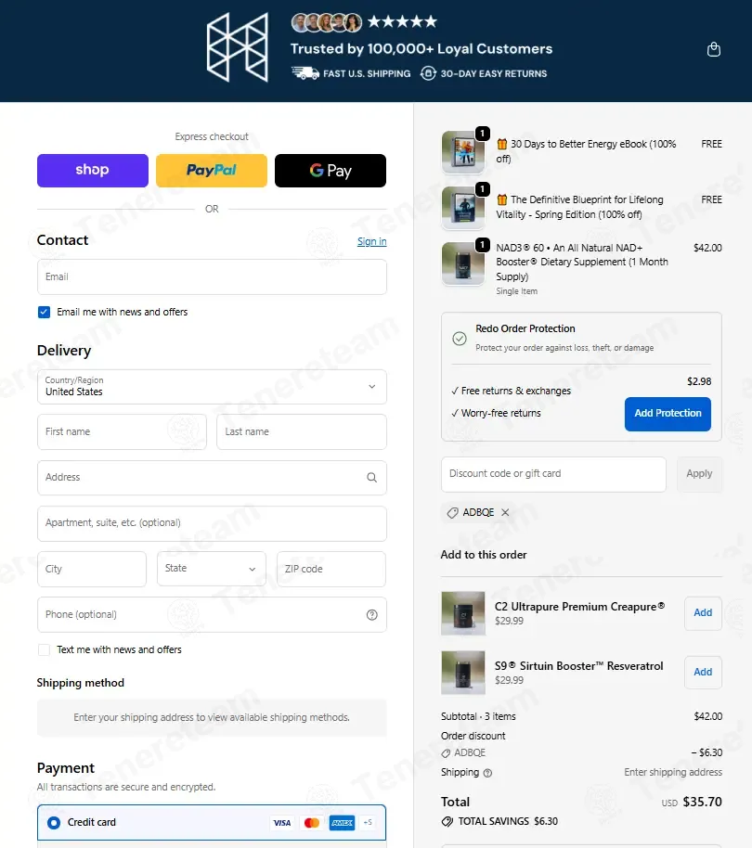752x848 pixels.
Task: Click the Add Protection button
Action: (668, 415)
